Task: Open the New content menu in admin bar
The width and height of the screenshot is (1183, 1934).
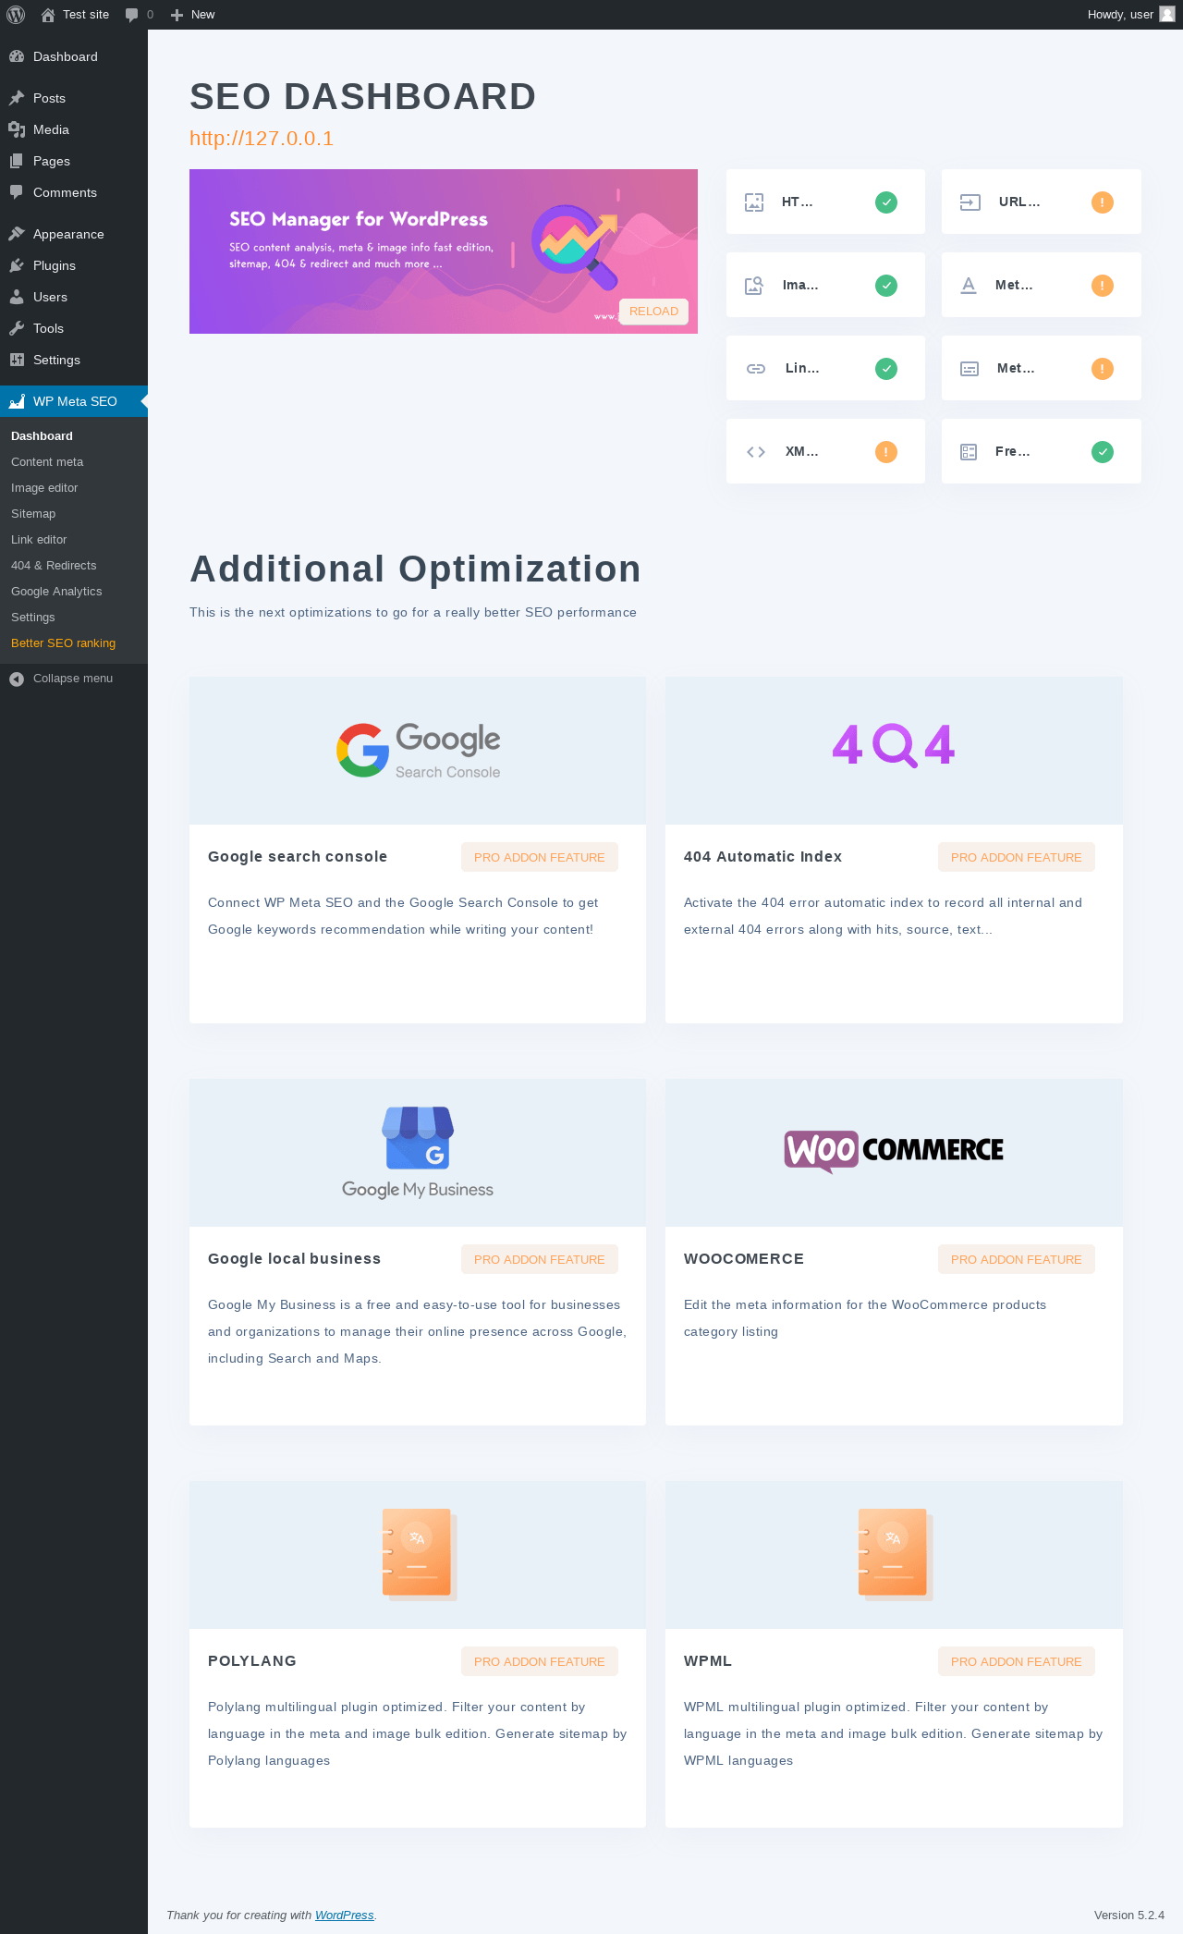Action: pyautogui.click(x=192, y=15)
